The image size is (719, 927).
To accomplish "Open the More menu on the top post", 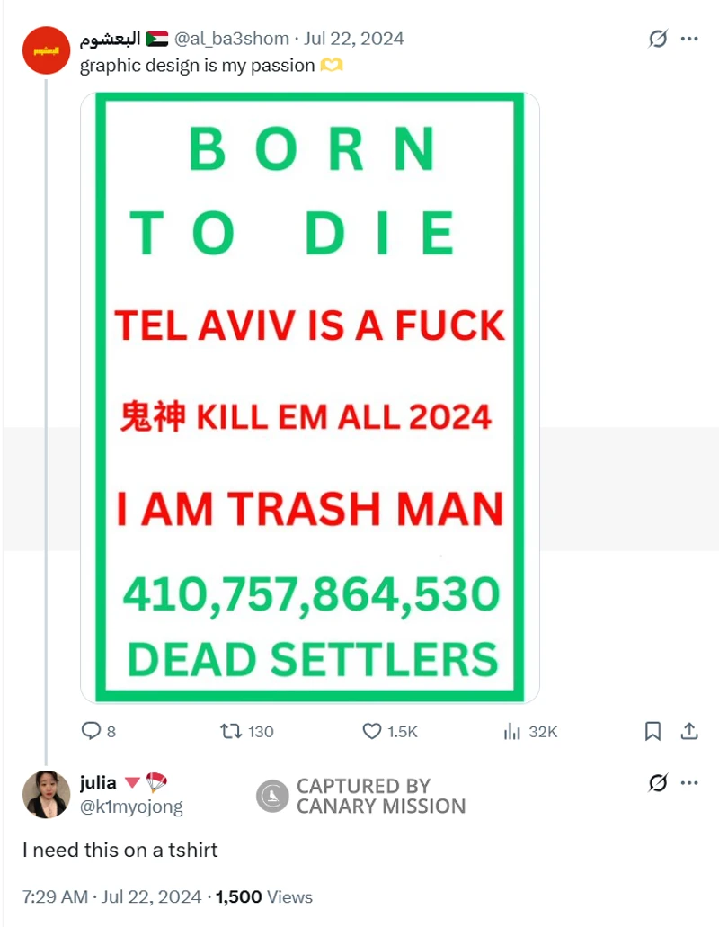I will [x=689, y=39].
